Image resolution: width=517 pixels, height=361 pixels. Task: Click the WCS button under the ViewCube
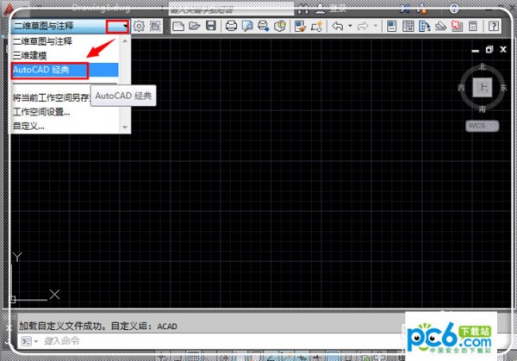[x=477, y=125]
